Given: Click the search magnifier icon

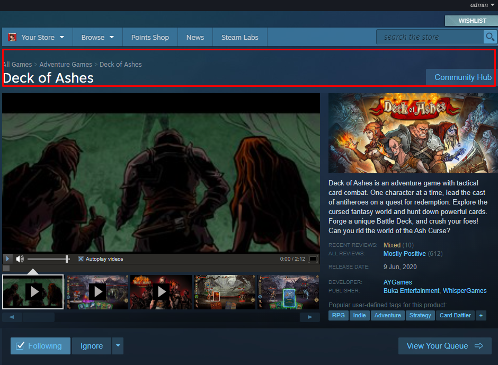Looking at the screenshot, I should click(490, 37).
